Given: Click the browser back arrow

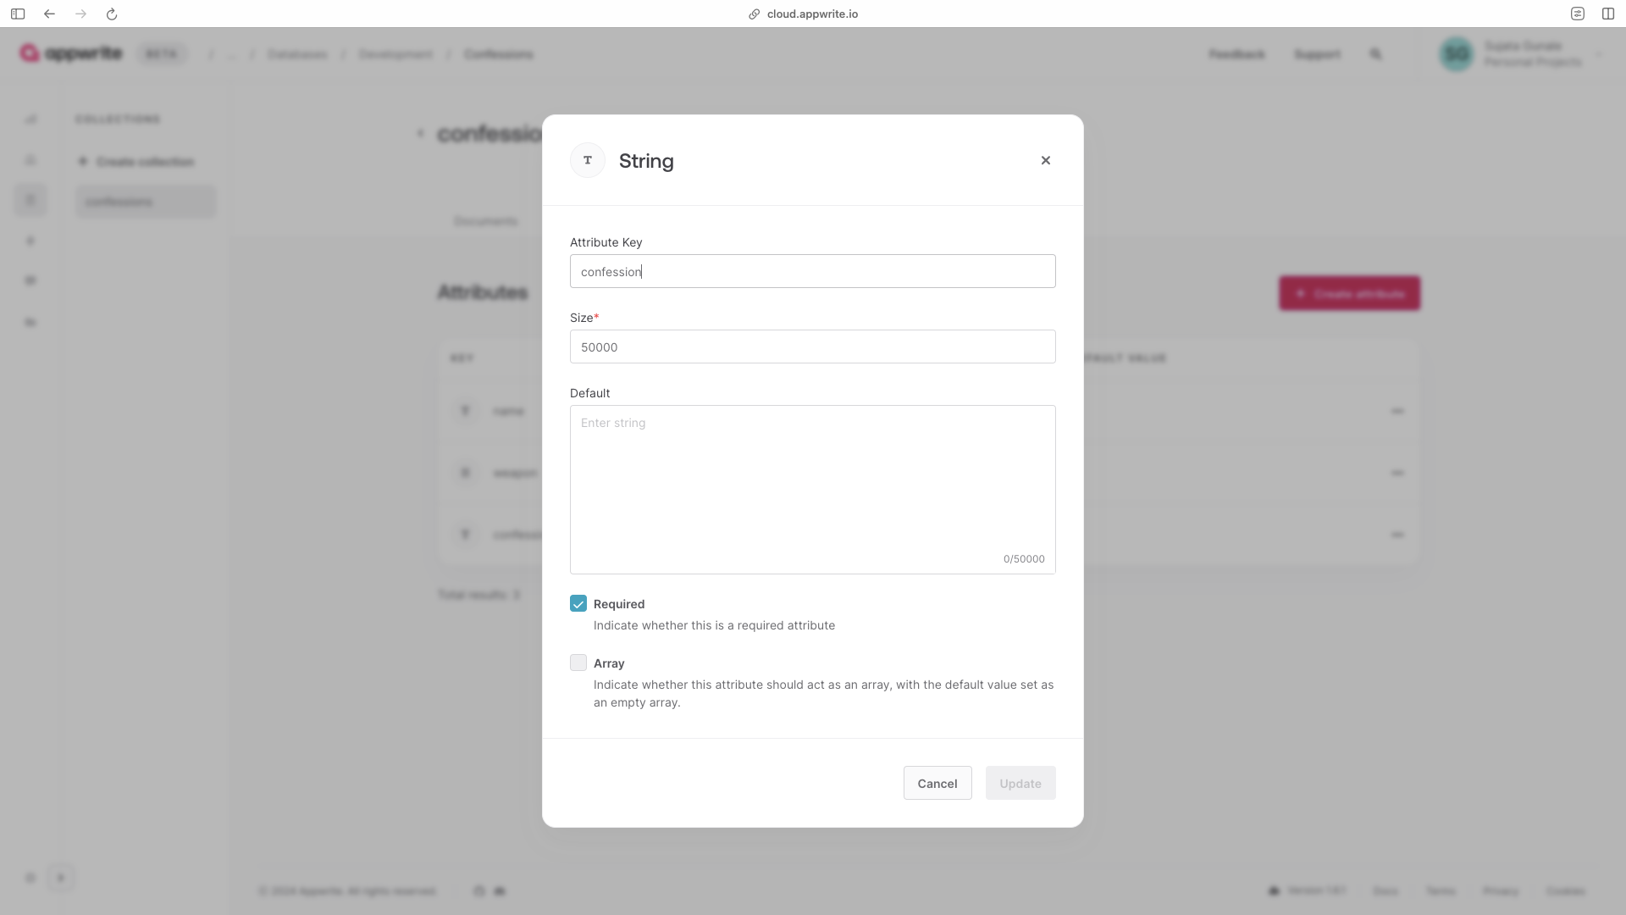Looking at the screenshot, I should click(49, 14).
